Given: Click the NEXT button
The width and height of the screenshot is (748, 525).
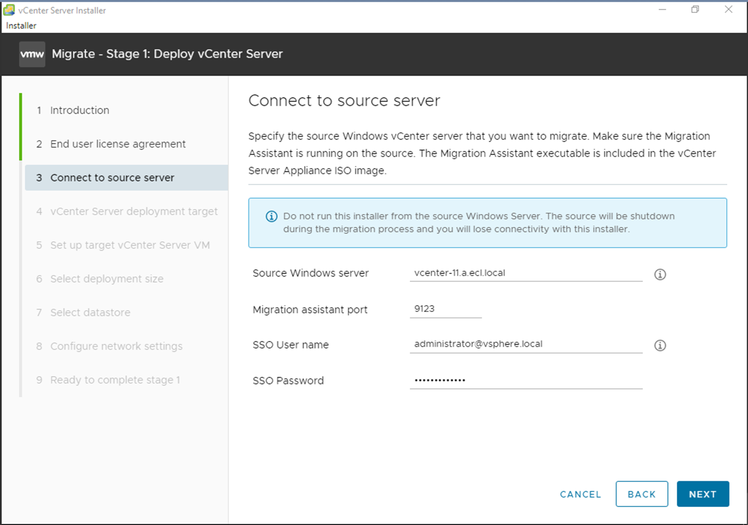Looking at the screenshot, I should pos(703,494).
